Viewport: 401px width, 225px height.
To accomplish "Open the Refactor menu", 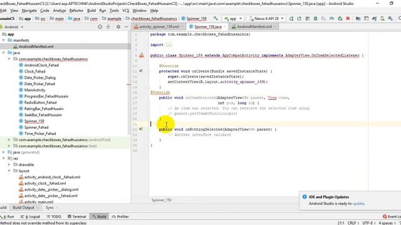I will [x=76, y=11].
